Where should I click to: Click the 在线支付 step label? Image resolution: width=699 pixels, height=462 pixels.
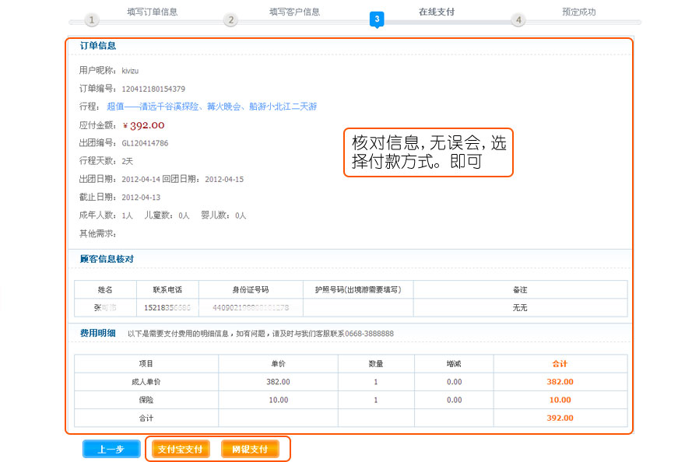tap(436, 12)
